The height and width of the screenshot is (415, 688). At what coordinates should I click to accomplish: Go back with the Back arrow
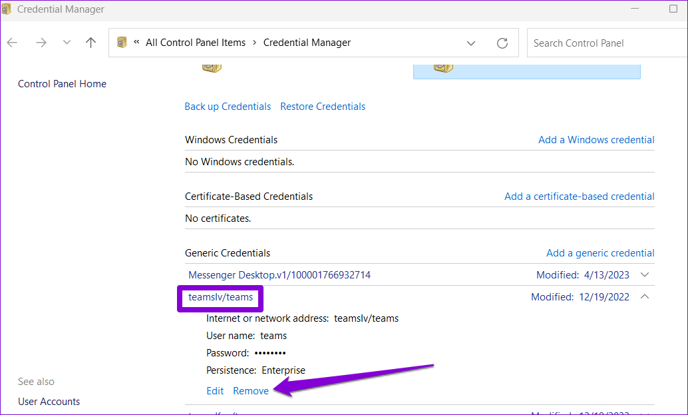[x=12, y=43]
